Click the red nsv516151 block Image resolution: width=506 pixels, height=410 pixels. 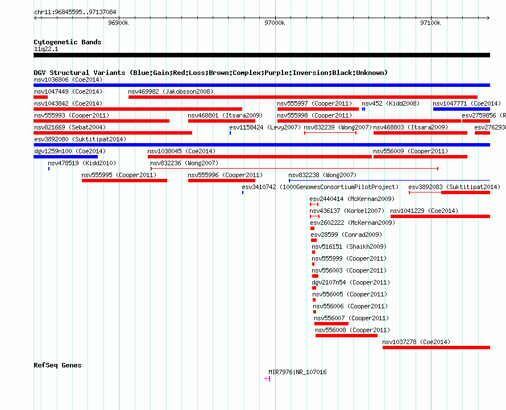(x=313, y=252)
